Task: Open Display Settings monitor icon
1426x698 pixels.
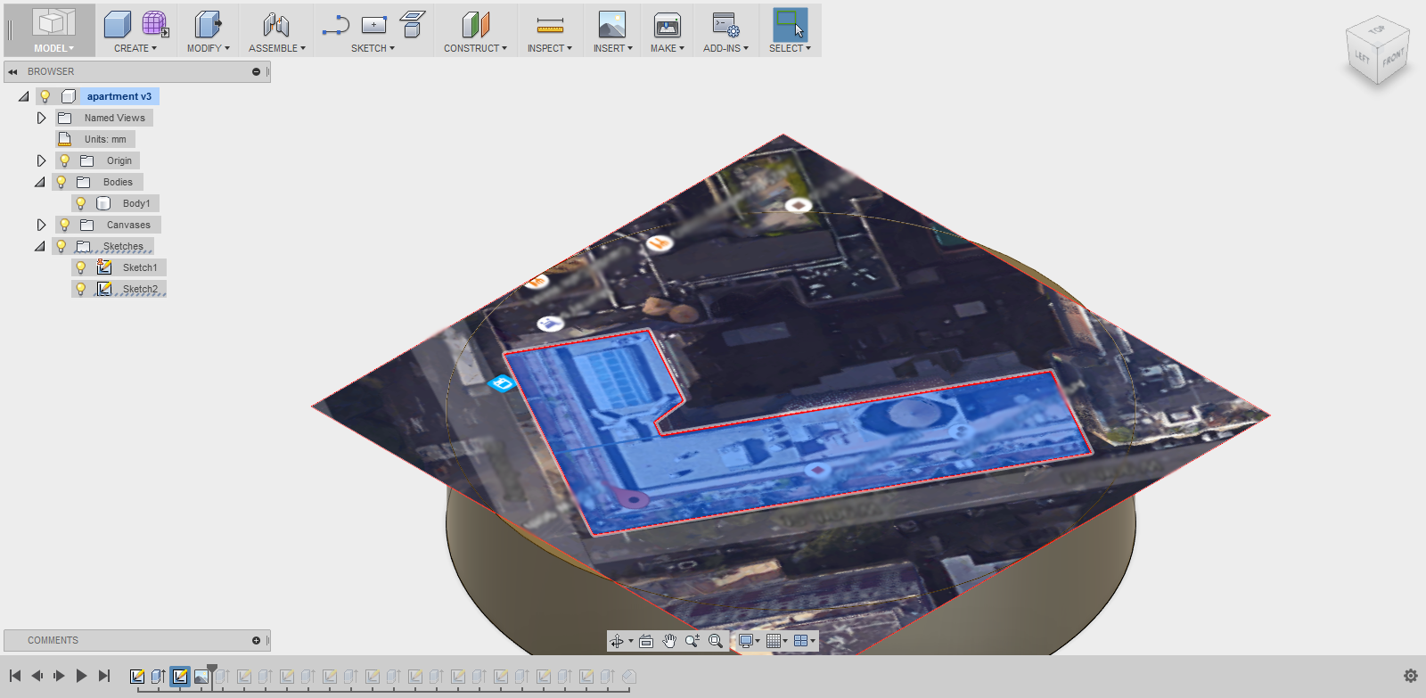Action: tap(746, 641)
